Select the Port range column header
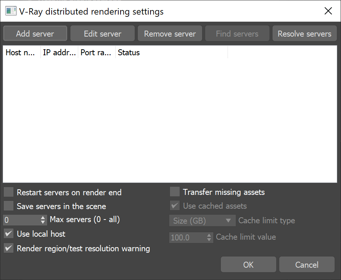Screen dimensions: 341x280 [x=97, y=53]
